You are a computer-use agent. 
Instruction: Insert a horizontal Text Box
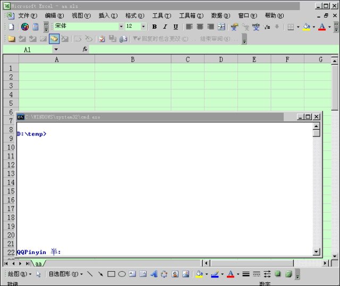click(x=132, y=274)
